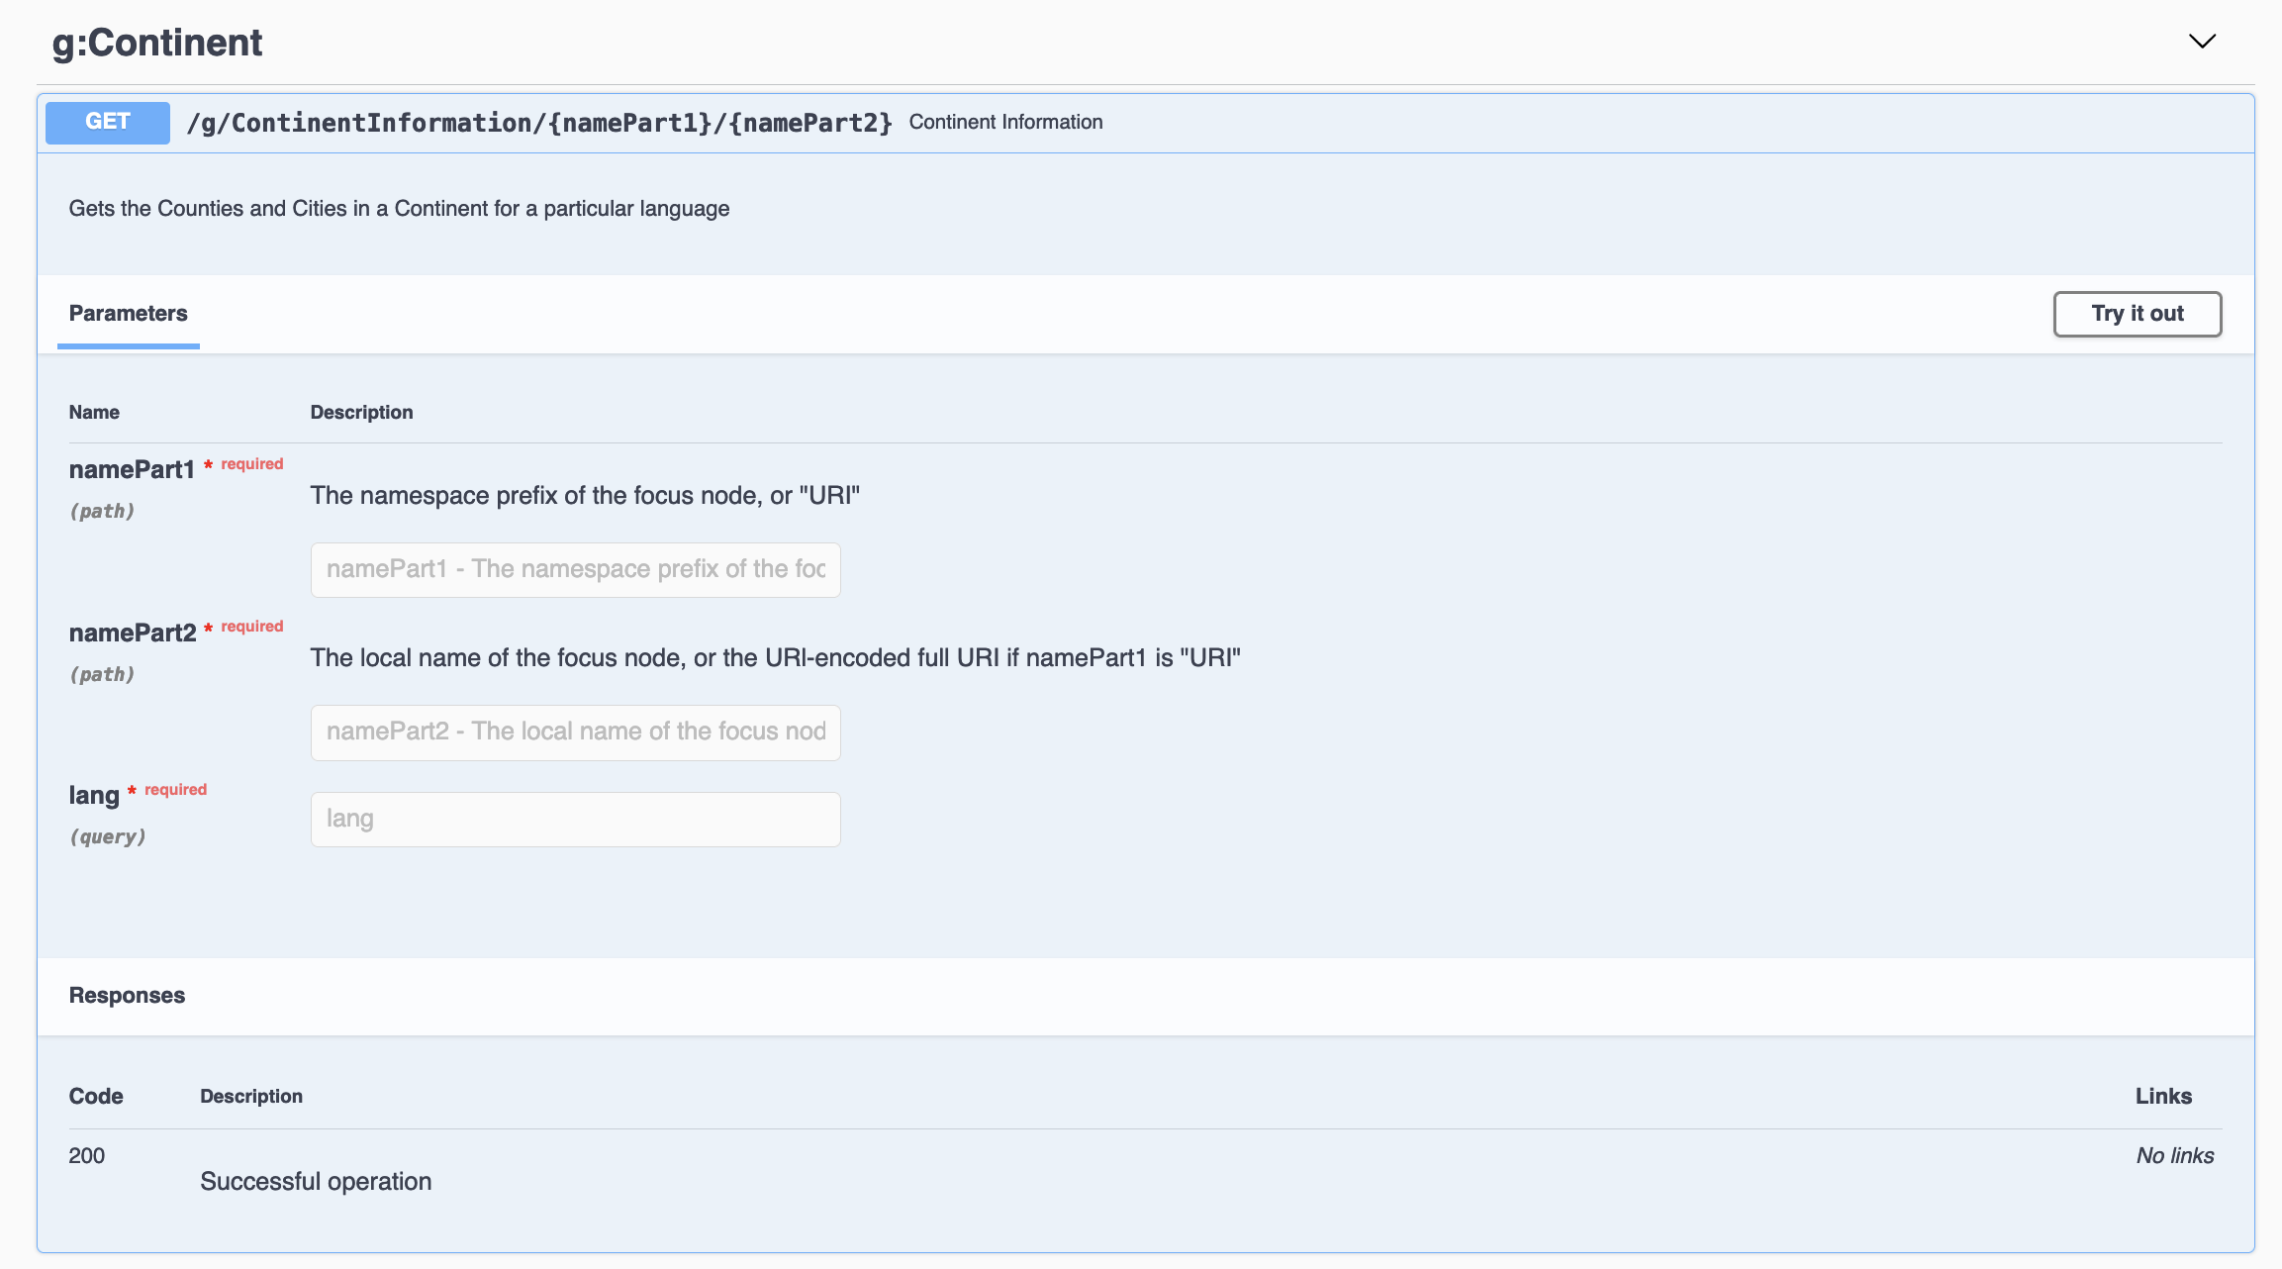Switch to the Parameters tab

(x=128, y=314)
